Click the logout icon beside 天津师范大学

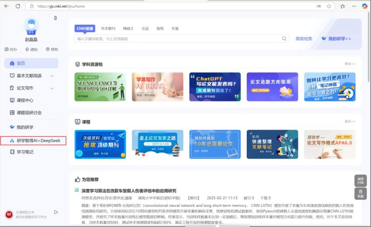[x=56, y=212]
